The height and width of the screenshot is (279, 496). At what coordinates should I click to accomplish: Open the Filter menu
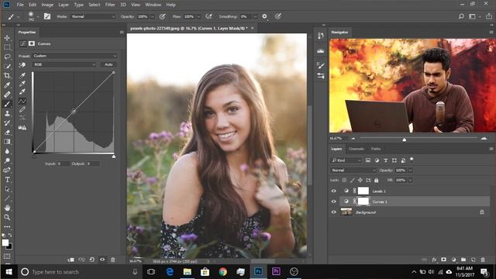click(x=110, y=5)
